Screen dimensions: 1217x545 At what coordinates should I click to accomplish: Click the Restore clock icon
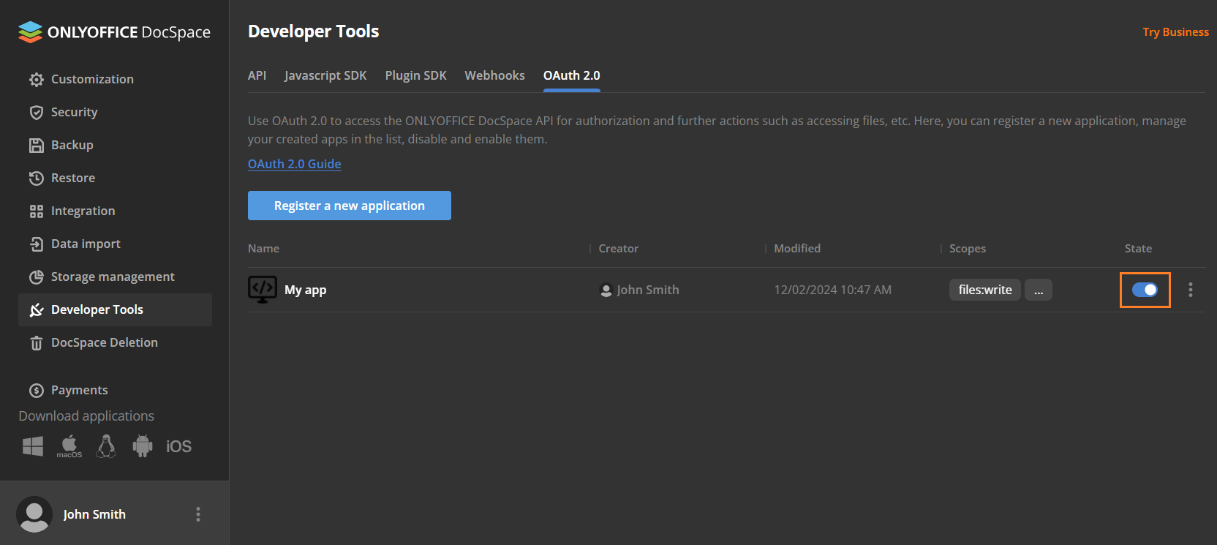tap(37, 178)
